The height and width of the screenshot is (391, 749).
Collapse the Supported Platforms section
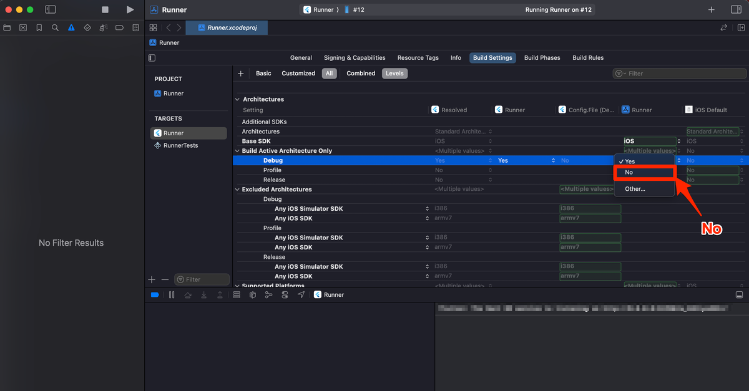pos(237,286)
